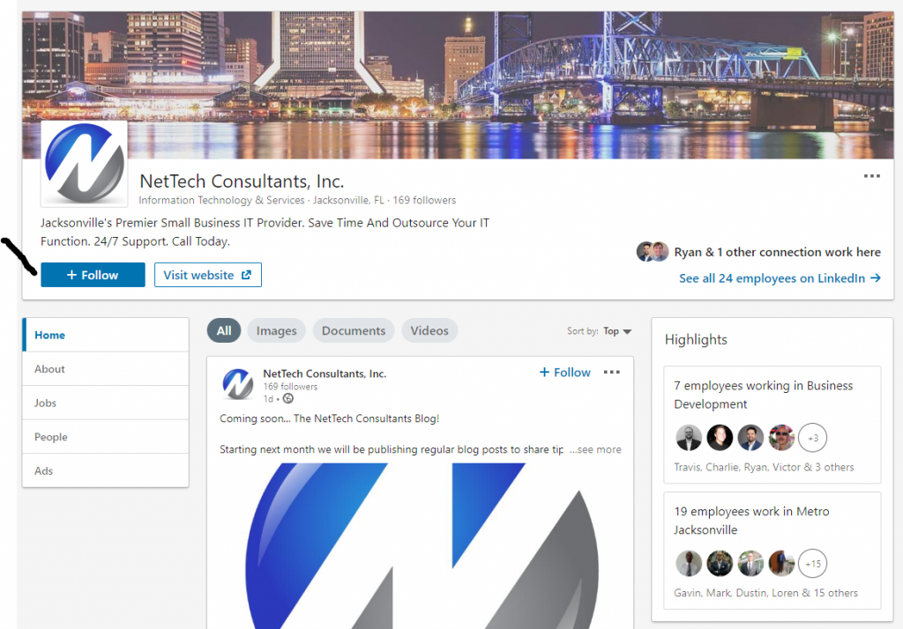The width and height of the screenshot is (903, 629).
Task: Open the About tab
Action: click(106, 369)
